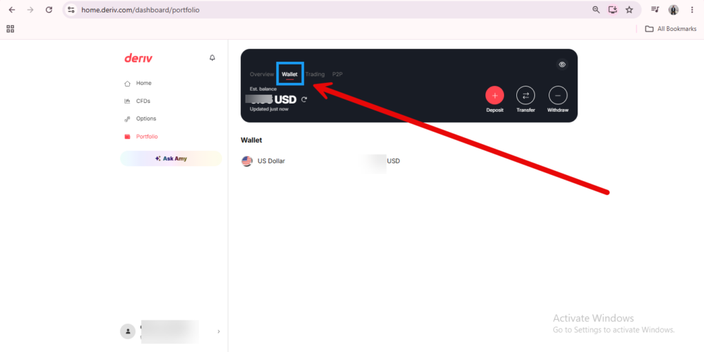Reload the page with refresh icon

click(49, 10)
